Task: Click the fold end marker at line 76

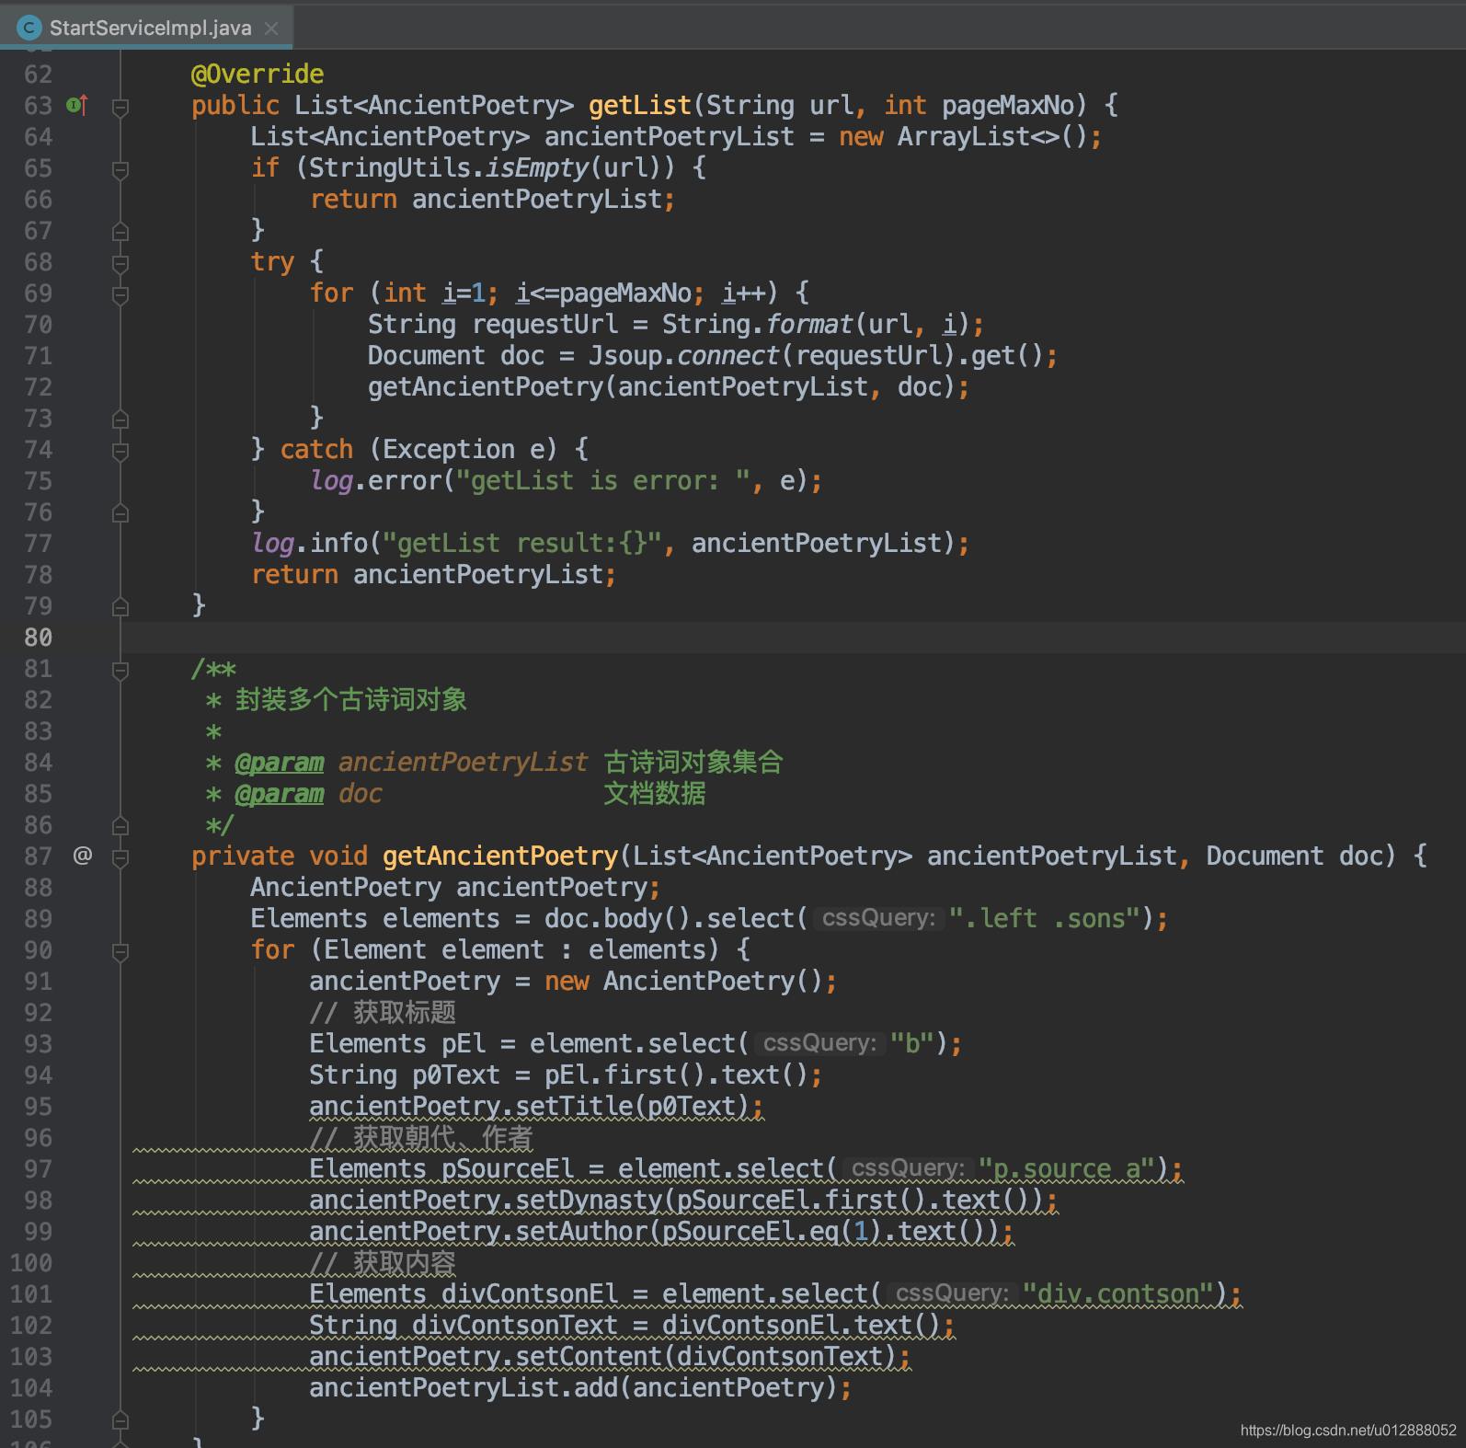Action: [x=120, y=512]
